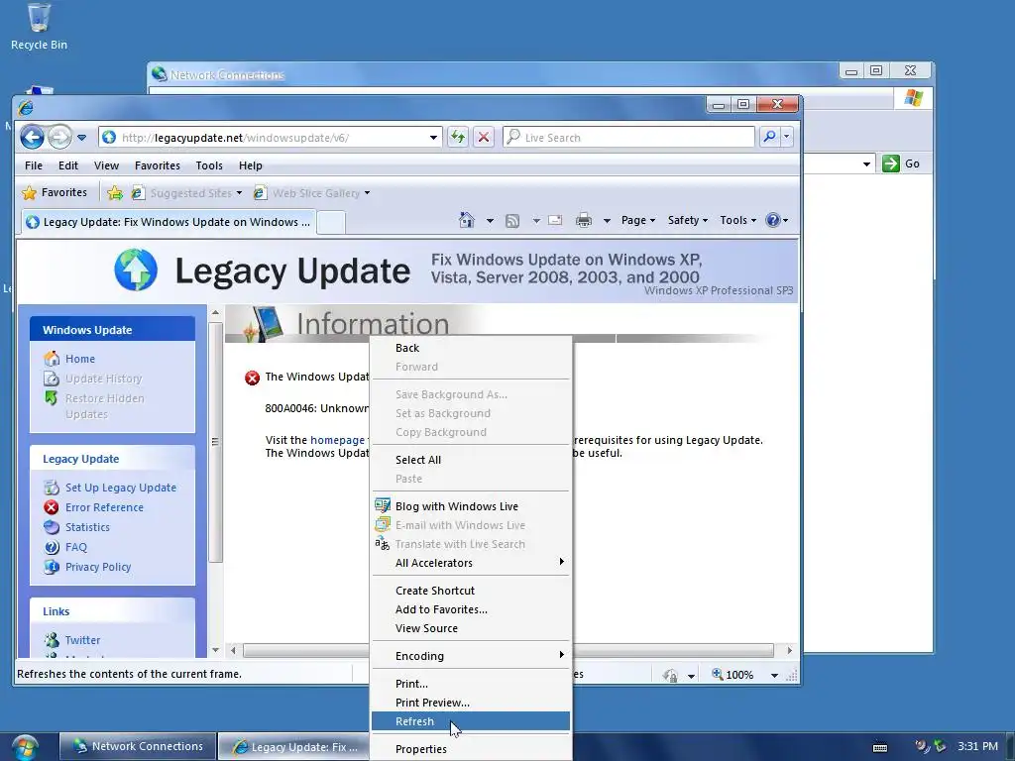Select the Legacy Update tab

tap(168, 222)
